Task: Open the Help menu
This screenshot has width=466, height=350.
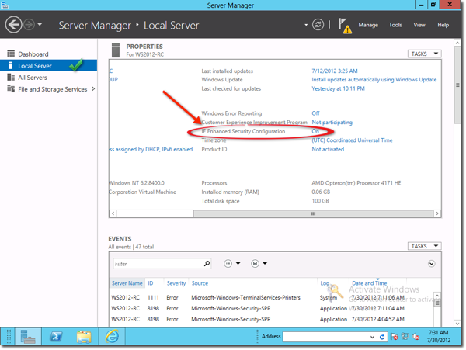Action: (x=443, y=25)
